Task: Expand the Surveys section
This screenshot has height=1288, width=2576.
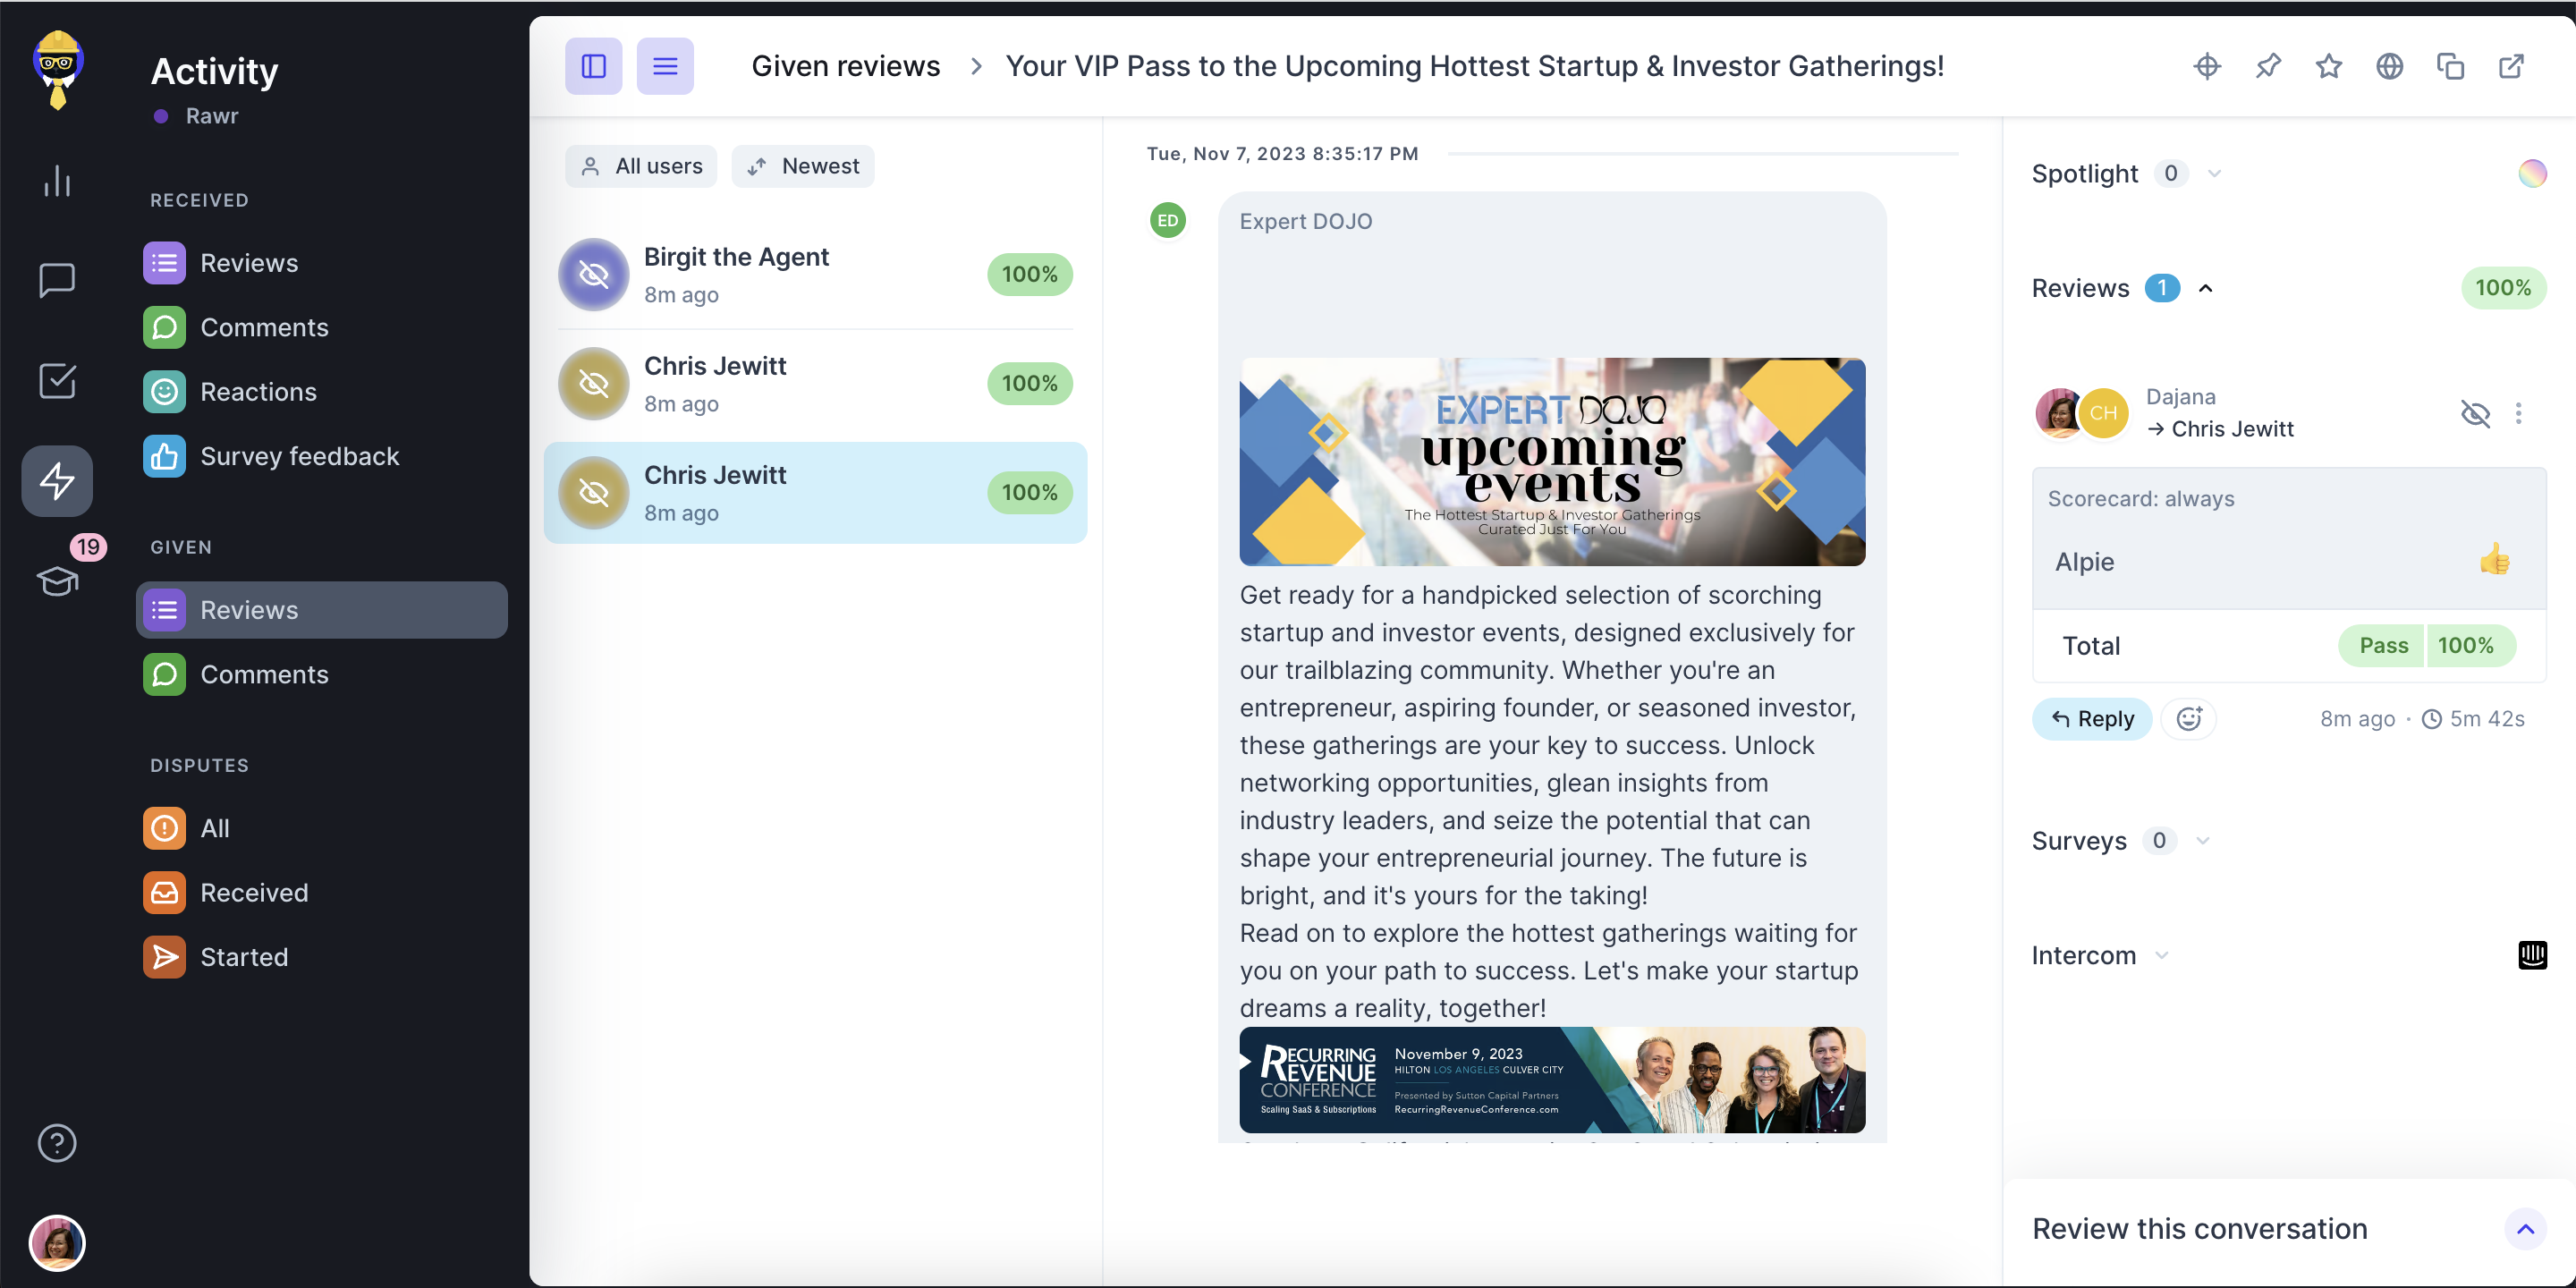Action: point(2203,841)
